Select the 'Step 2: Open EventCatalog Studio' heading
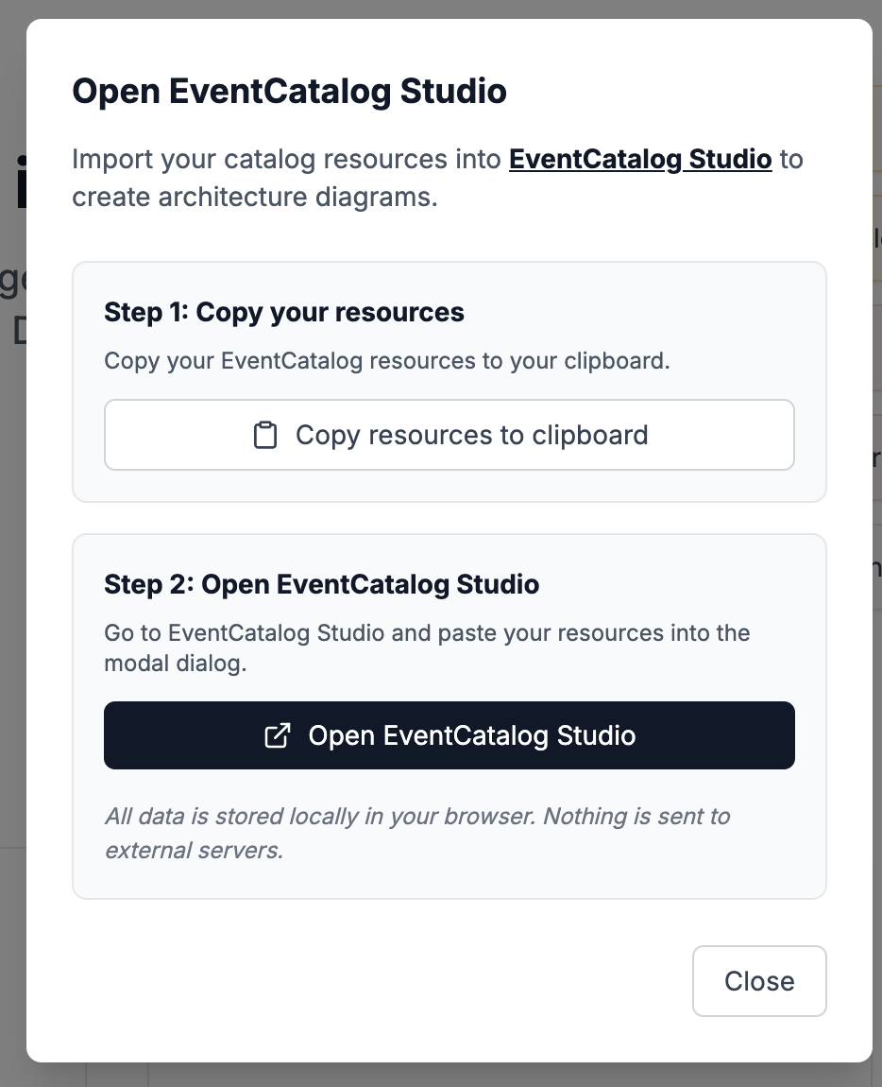 tap(320, 584)
